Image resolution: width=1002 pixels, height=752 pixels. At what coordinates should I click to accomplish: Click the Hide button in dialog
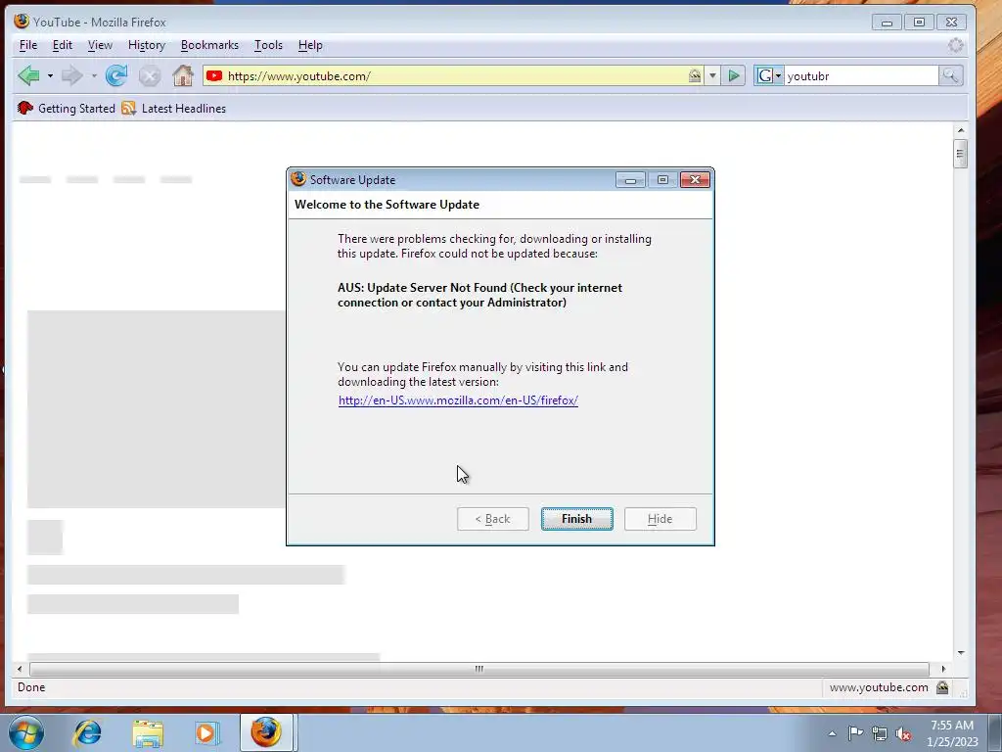tap(660, 519)
